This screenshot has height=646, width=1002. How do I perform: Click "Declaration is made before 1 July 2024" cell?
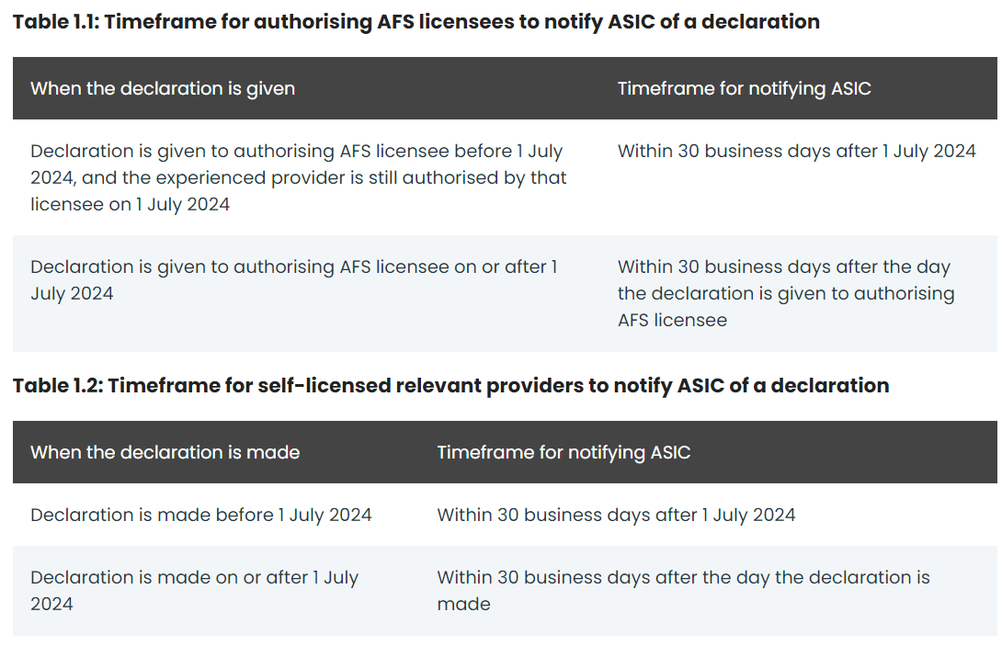tap(200, 516)
